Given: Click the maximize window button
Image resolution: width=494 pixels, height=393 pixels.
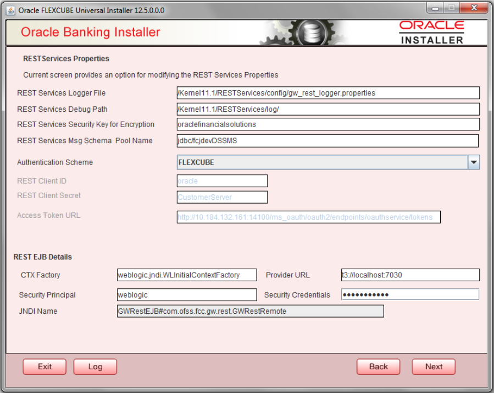Looking at the screenshot, I should (452, 8).
